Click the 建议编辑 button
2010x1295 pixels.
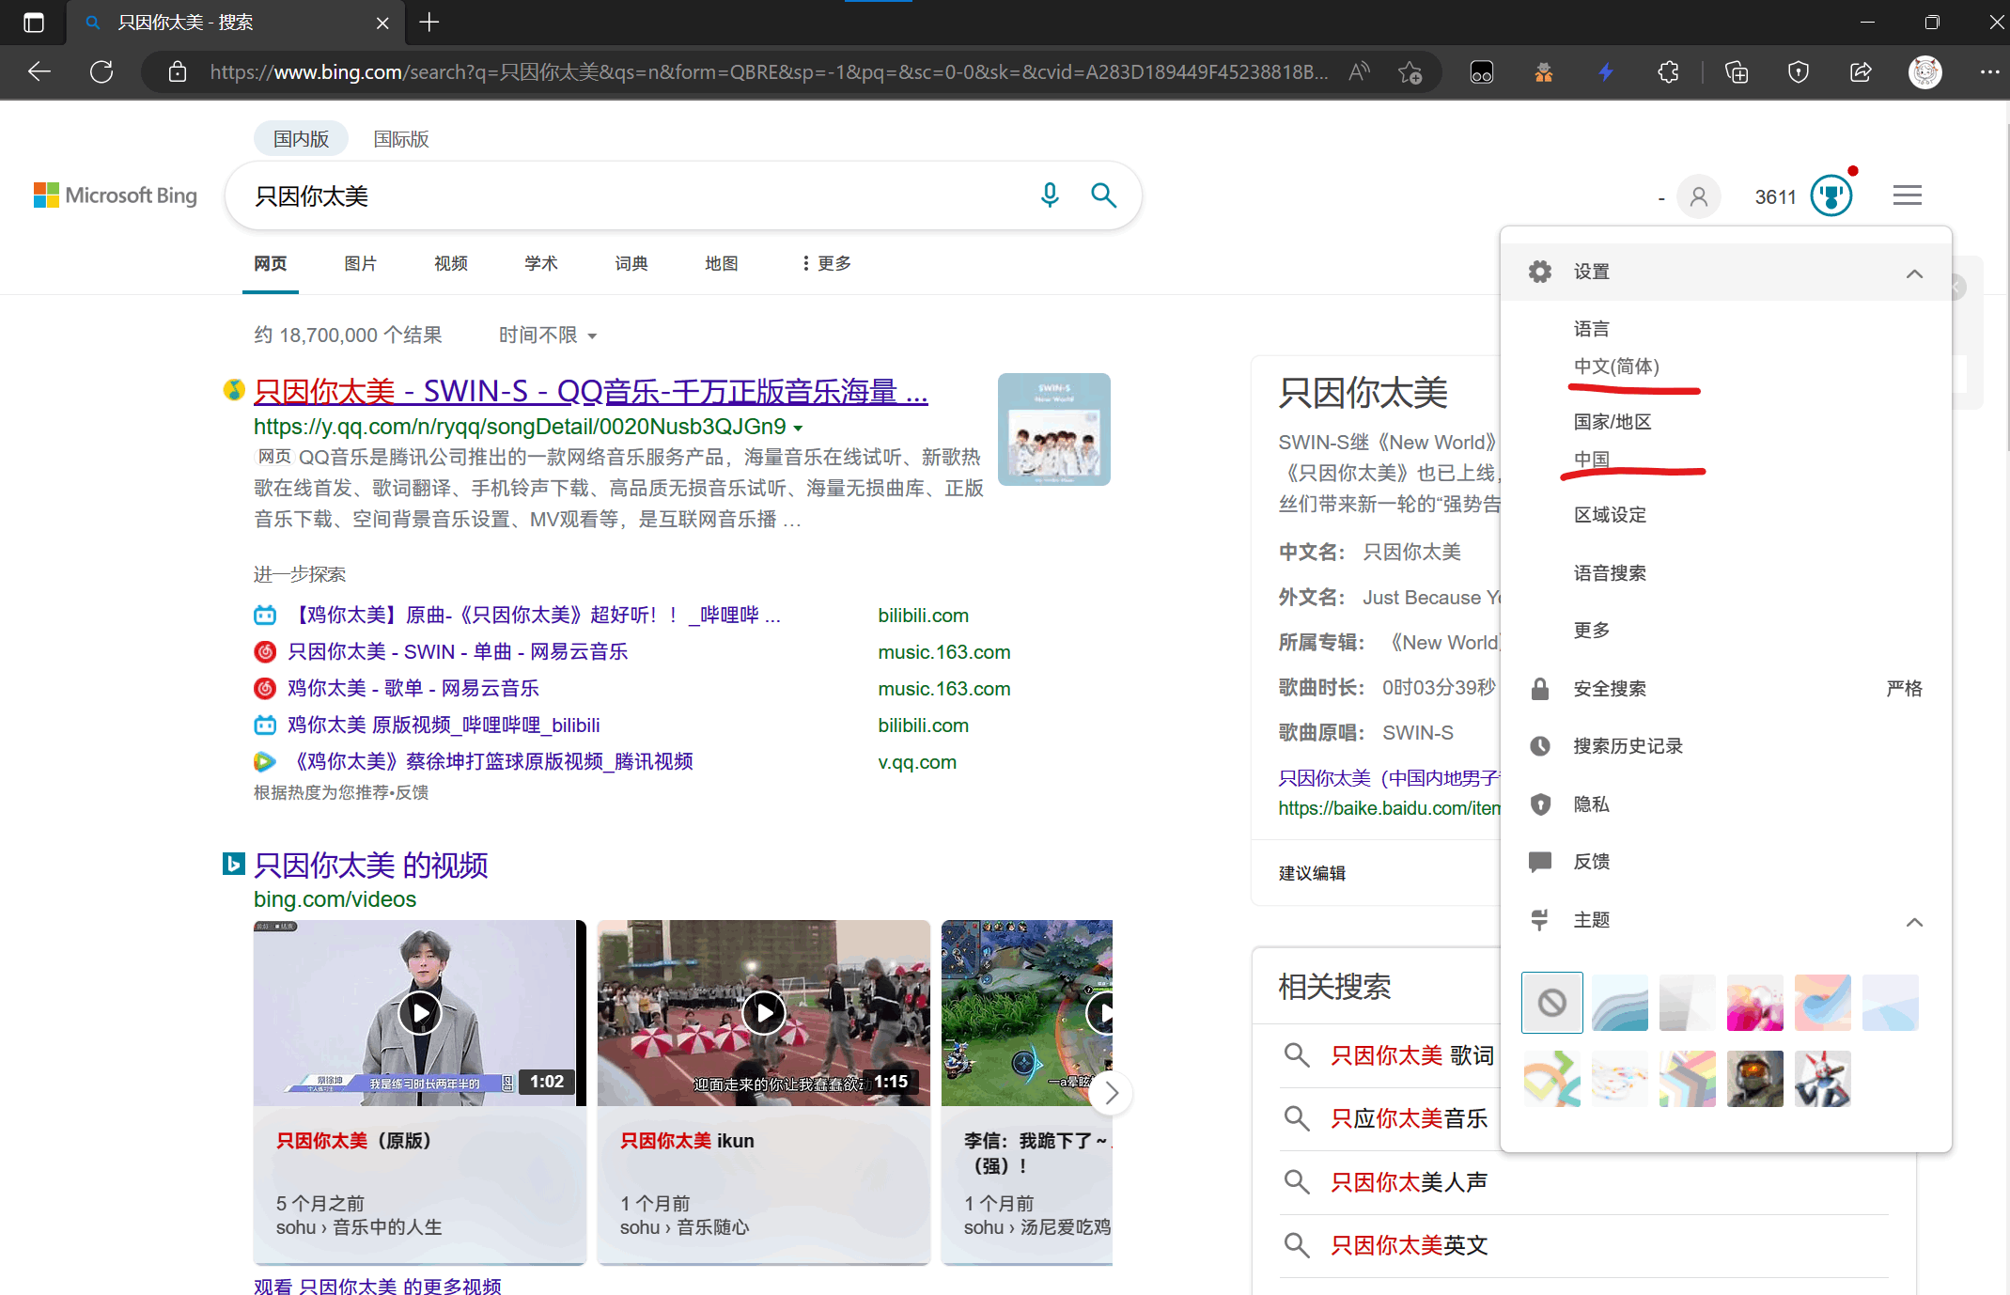[x=1312, y=872]
